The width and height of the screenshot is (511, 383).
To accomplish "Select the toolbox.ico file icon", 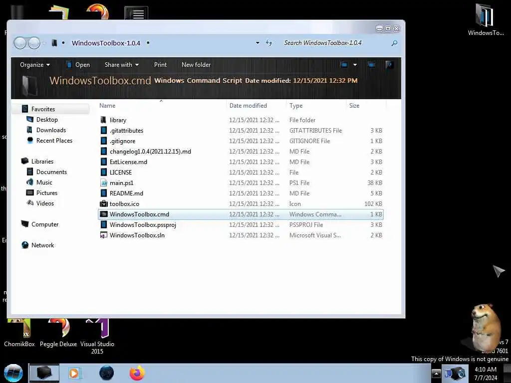I will [104, 204].
